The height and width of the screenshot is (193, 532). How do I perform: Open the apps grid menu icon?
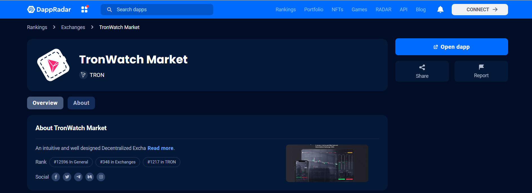85,9
